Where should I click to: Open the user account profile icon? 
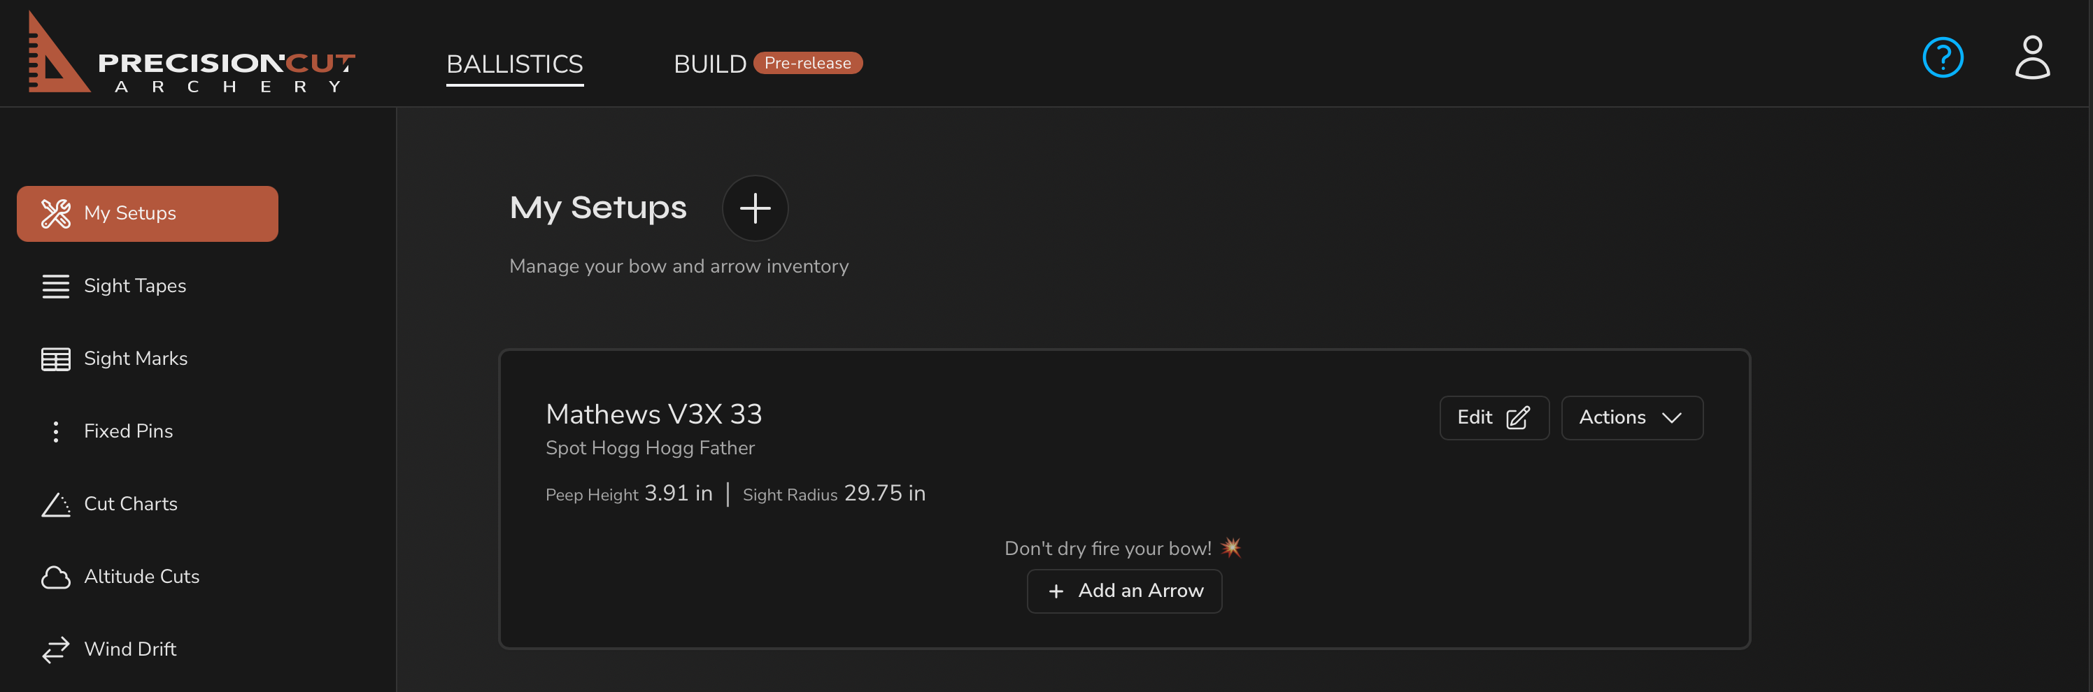pyautogui.click(x=2032, y=57)
